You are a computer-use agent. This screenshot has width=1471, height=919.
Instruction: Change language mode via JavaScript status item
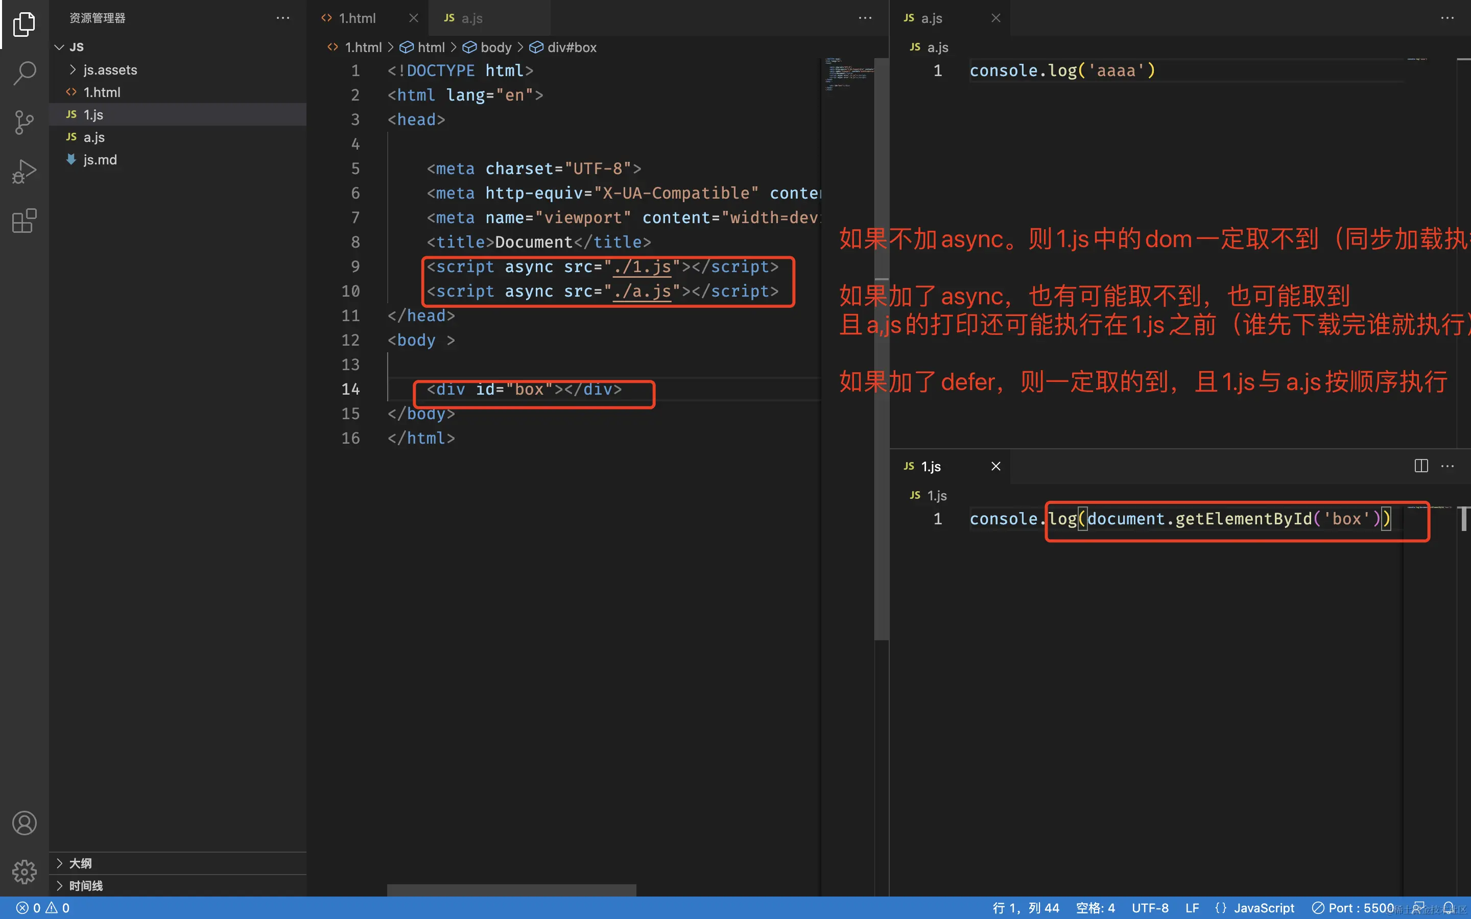click(x=1263, y=907)
